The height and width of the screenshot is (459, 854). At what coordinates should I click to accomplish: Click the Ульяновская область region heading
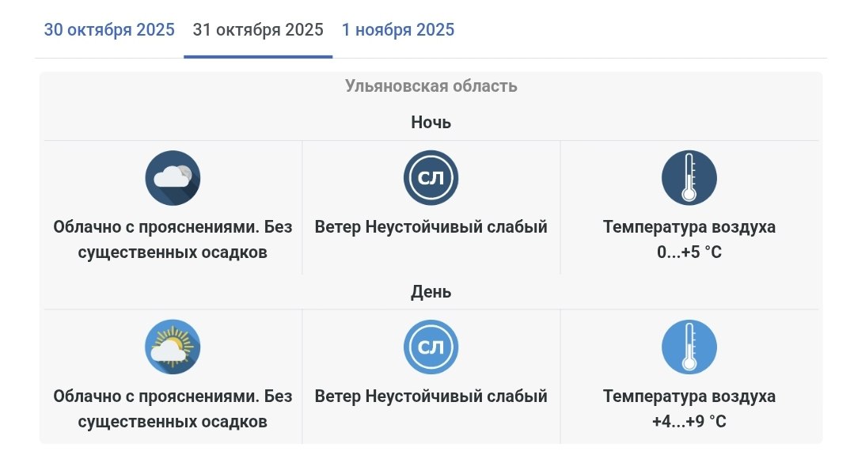coord(431,85)
